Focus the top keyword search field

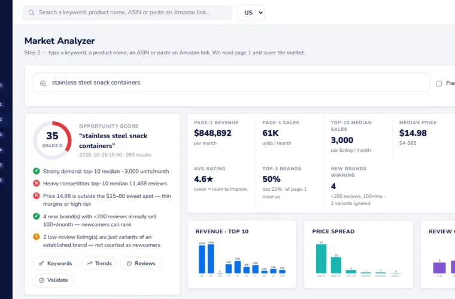pyautogui.click(x=127, y=13)
